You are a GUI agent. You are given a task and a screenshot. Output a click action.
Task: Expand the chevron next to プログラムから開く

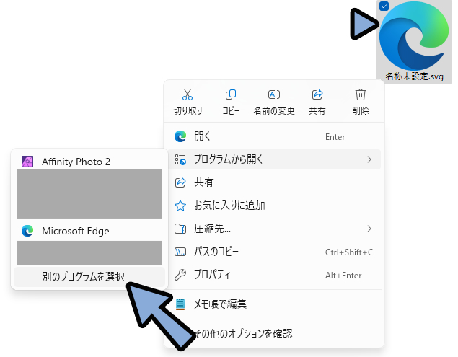click(369, 159)
